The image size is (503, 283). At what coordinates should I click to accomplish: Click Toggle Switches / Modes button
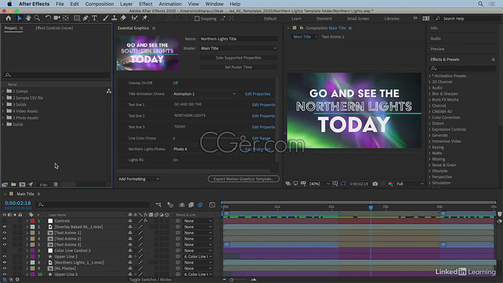click(x=150, y=280)
